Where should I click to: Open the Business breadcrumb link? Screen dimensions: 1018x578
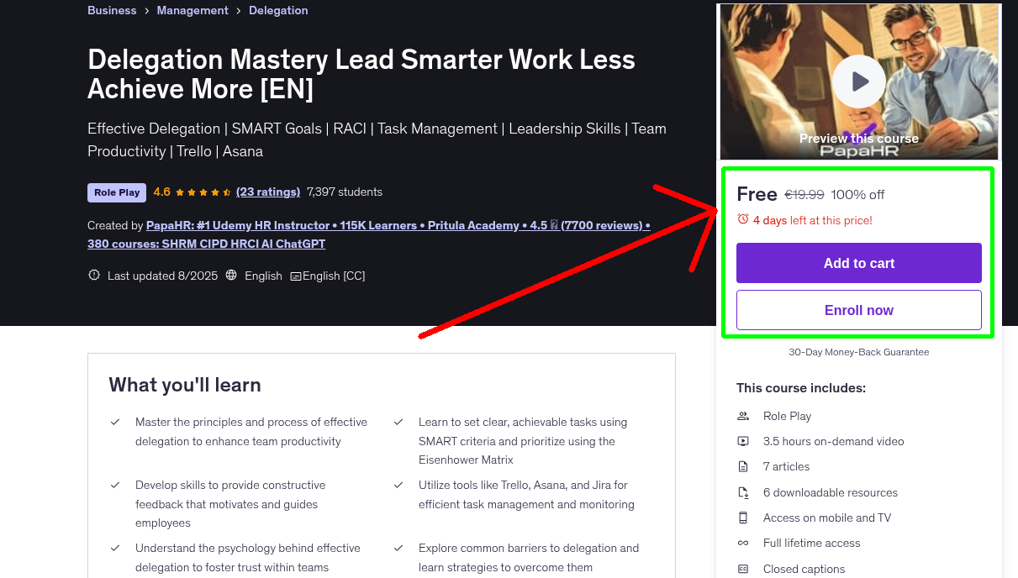(x=112, y=10)
